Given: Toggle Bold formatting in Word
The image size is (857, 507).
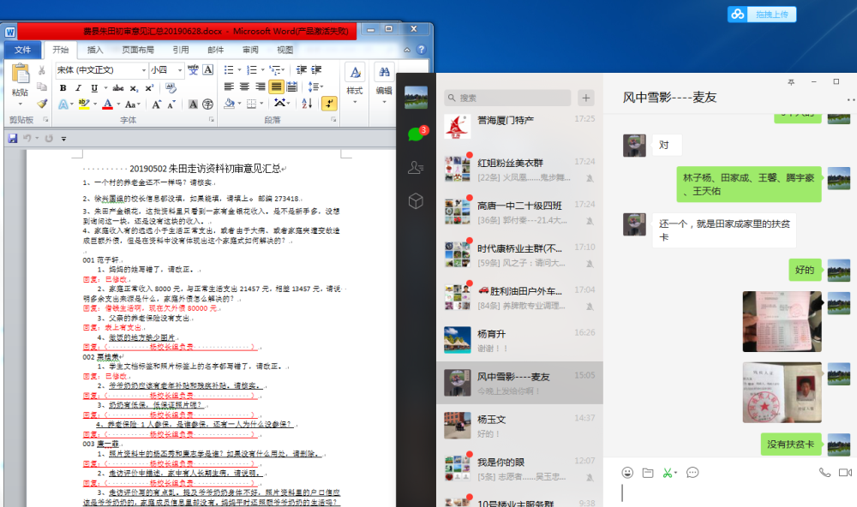Looking at the screenshot, I should coord(63,88).
